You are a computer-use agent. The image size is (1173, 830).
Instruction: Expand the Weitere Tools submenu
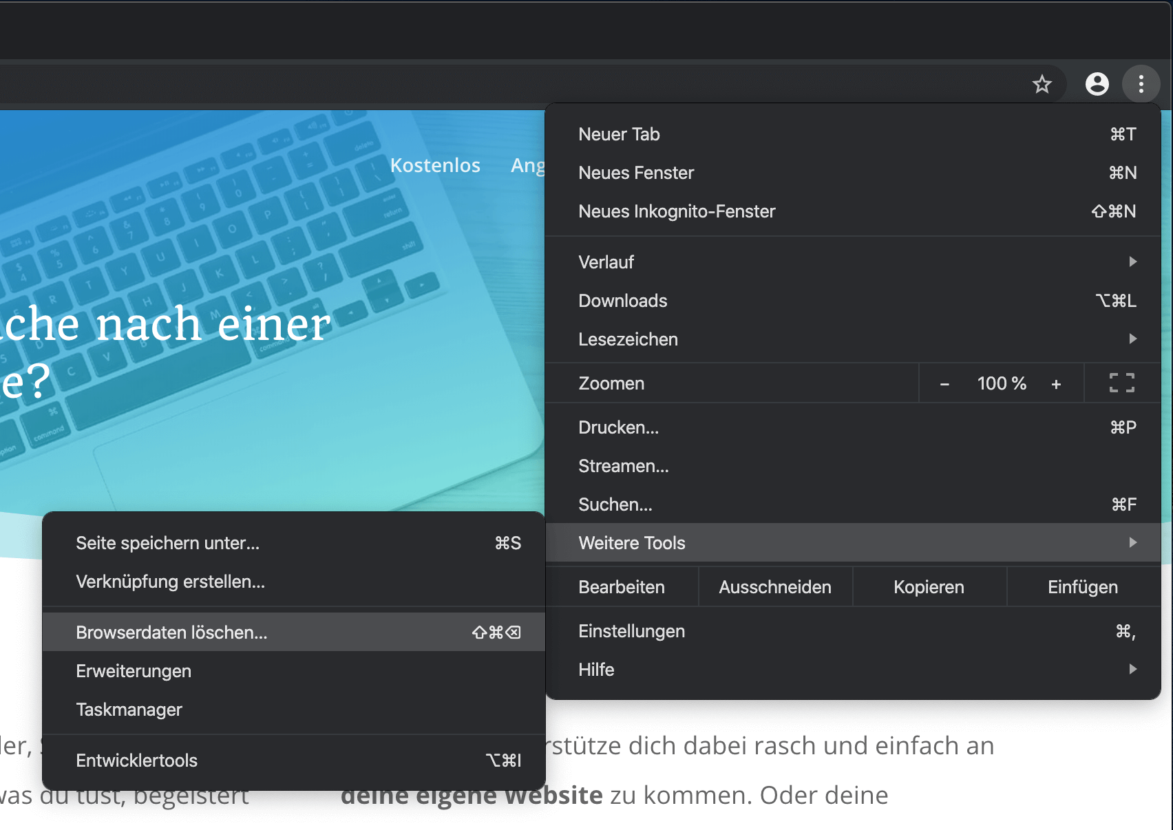tap(853, 543)
